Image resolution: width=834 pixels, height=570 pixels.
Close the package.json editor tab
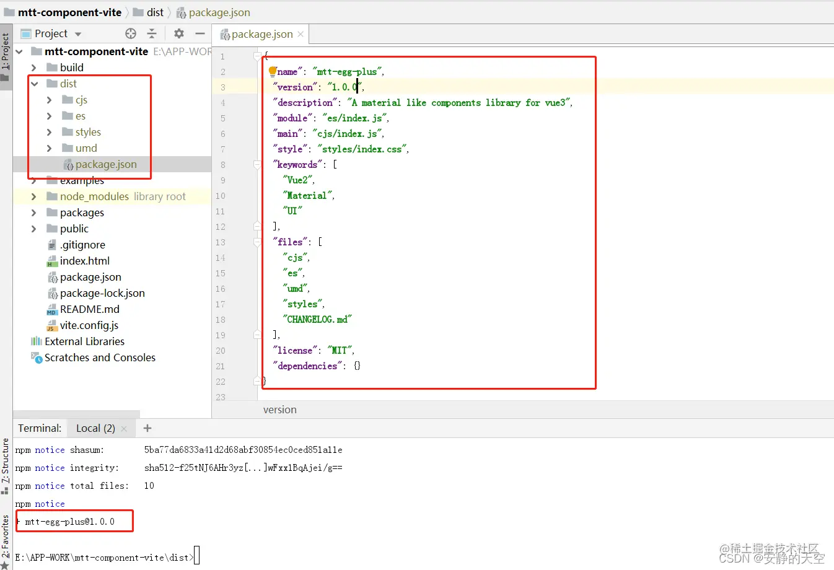(x=301, y=34)
